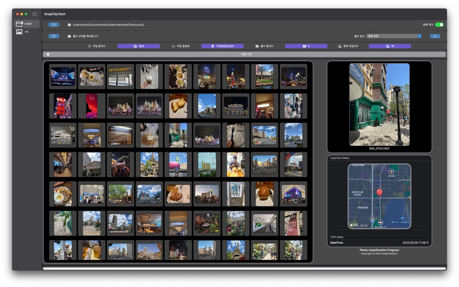
Task: Click the 중복 파일개수 duplicate icon
Action: pos(340,46)
